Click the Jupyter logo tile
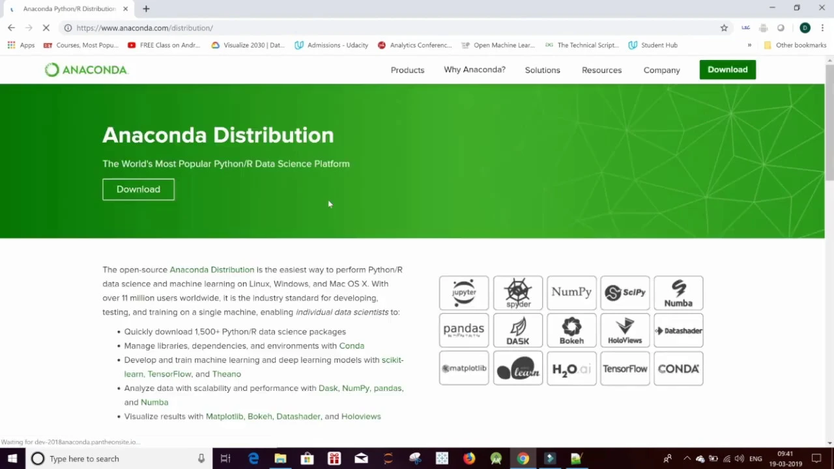Viewport: 834px width, 469px height. click(x=464, y=293)
